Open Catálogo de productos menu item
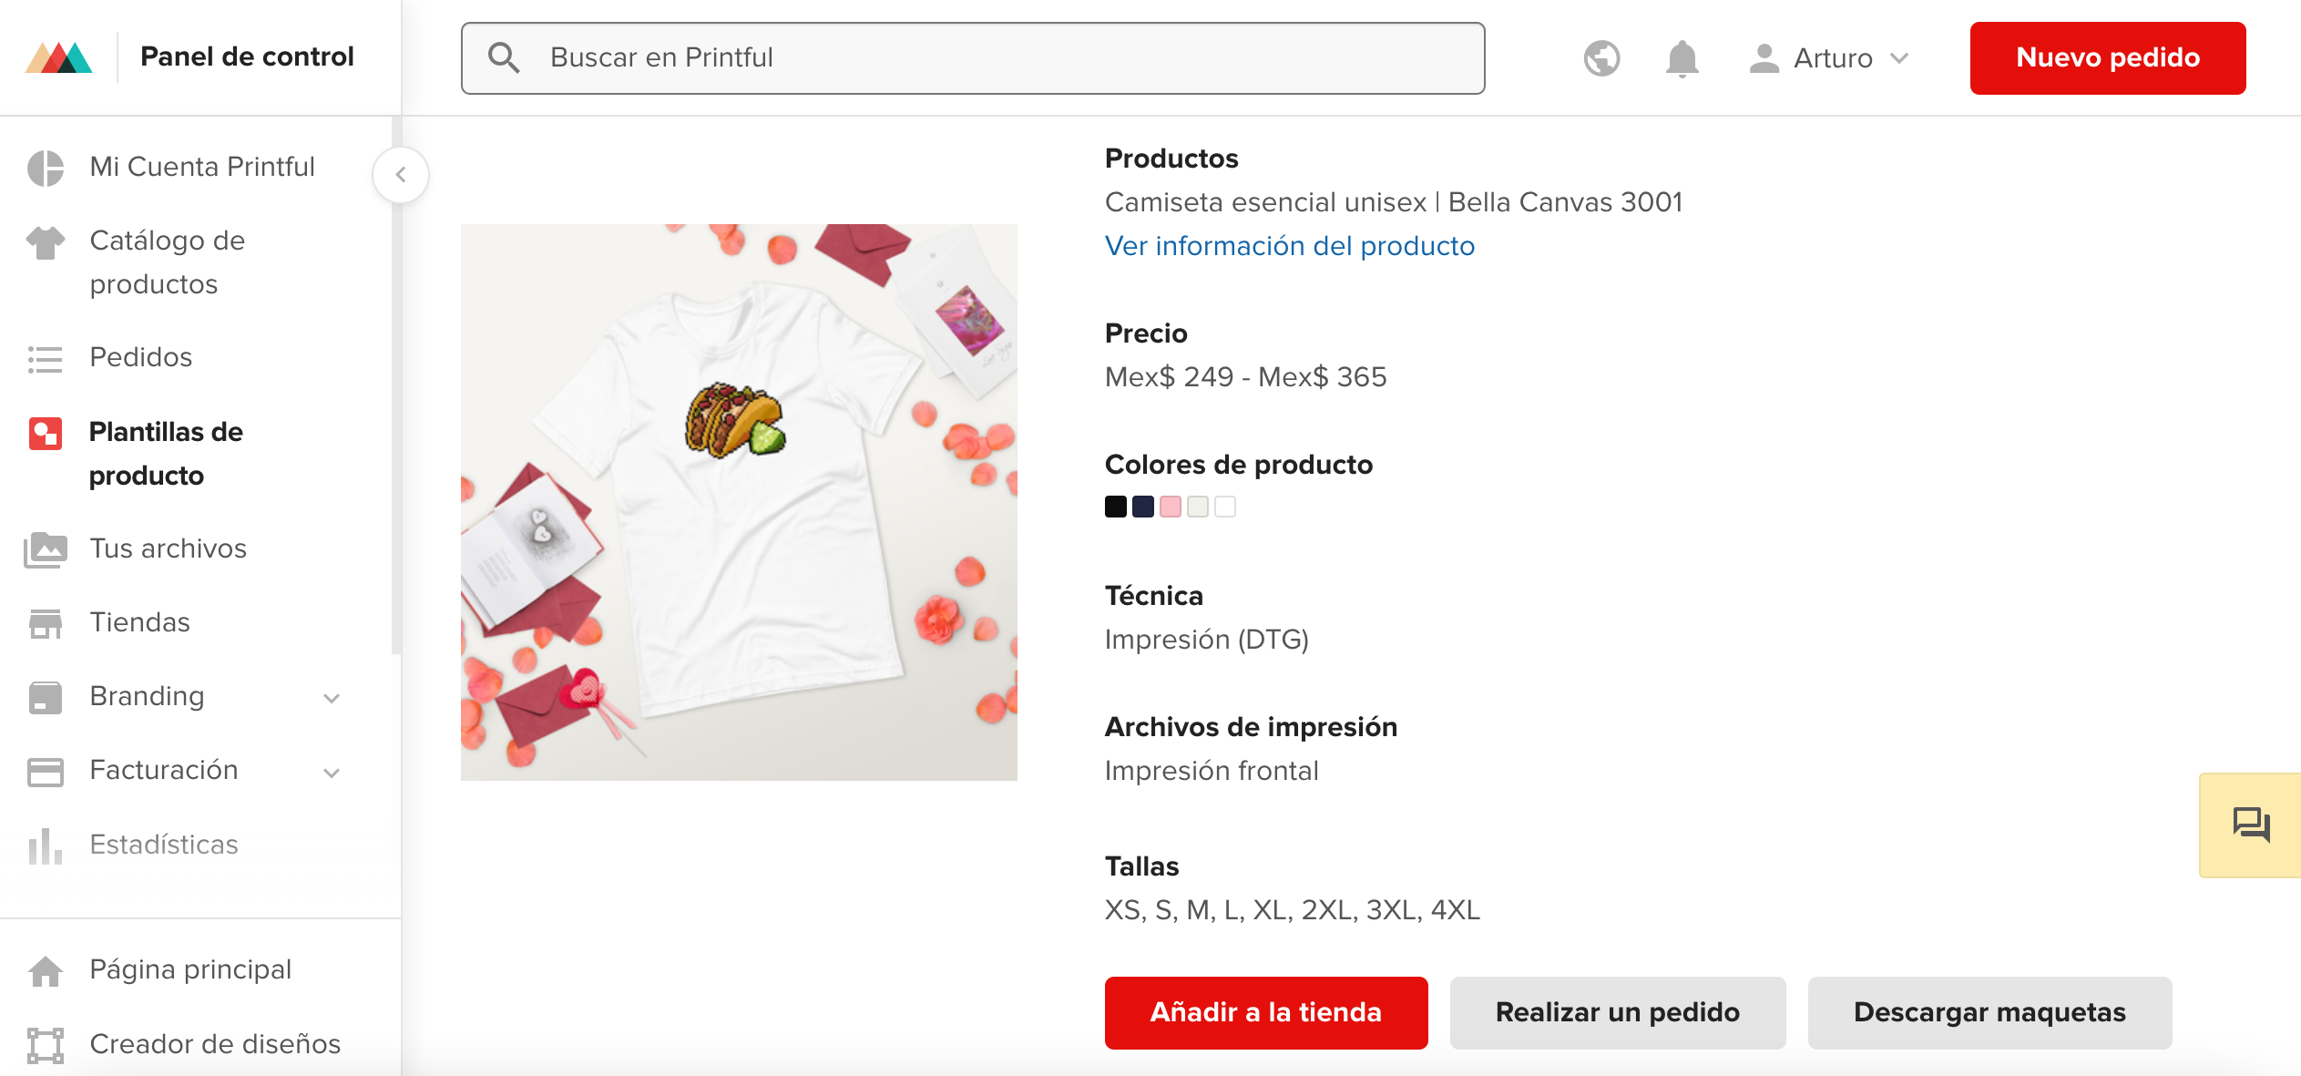Image resolution: width=2301 pixels, height=1076 pixels. [168, 262]
